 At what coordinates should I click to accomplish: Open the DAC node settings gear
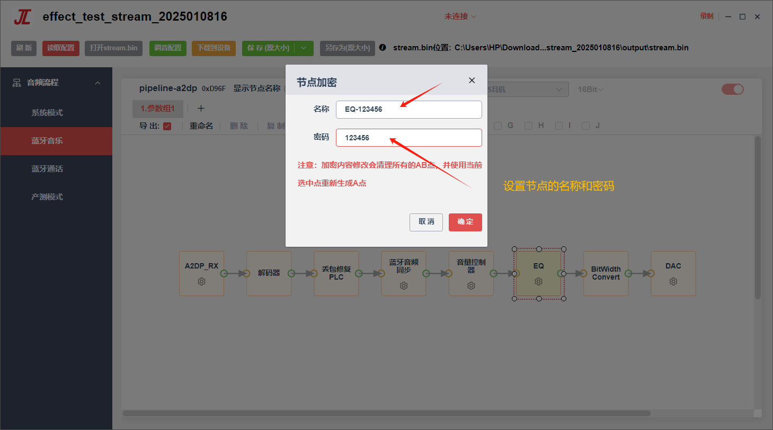click(x=673, y=282)
